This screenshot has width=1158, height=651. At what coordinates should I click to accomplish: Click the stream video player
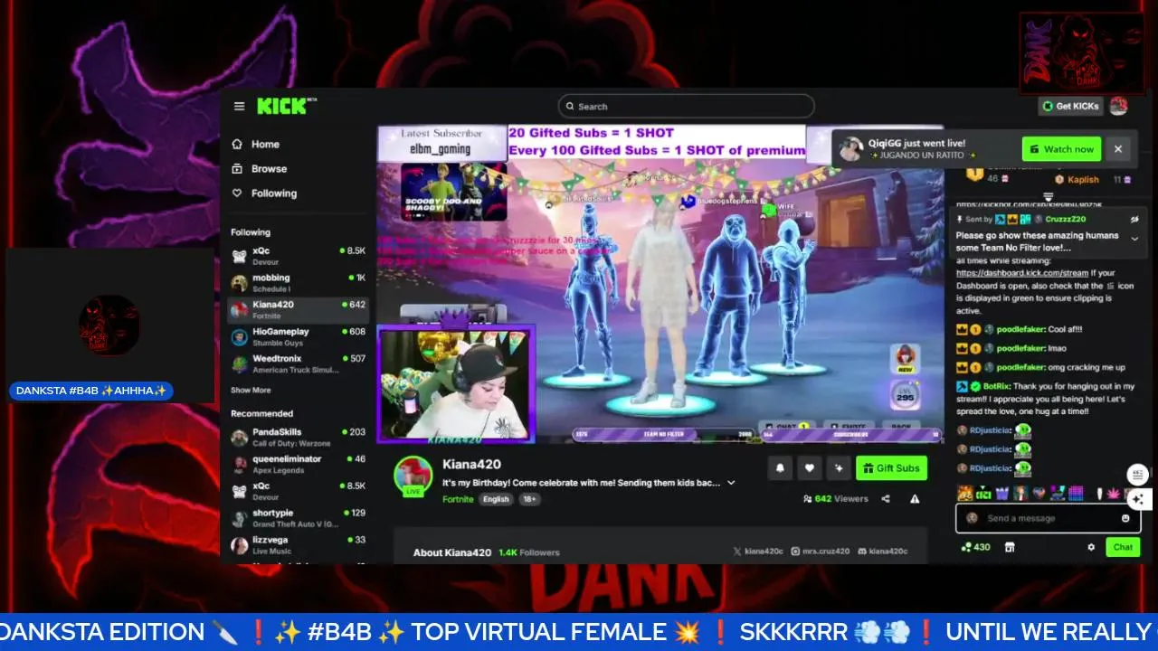click(660, 284)
